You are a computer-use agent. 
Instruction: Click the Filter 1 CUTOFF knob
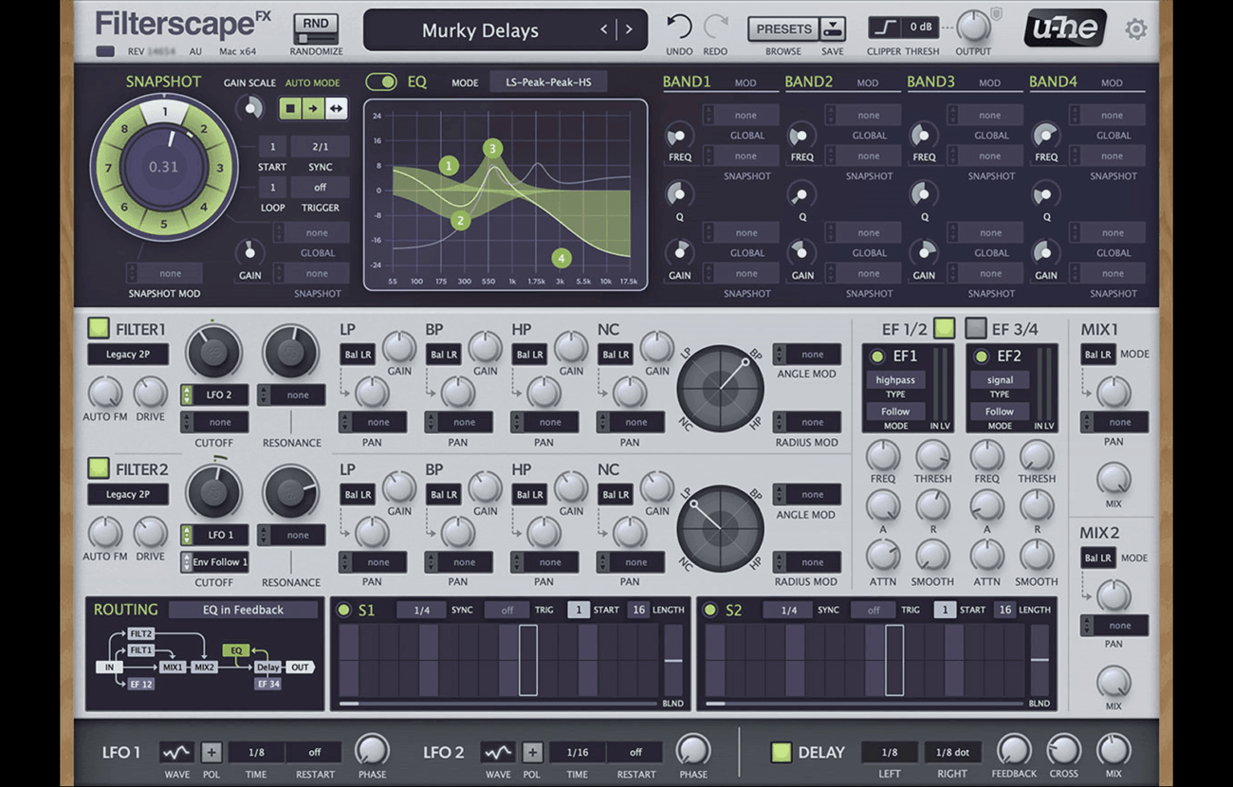click(x=213, y=353)
